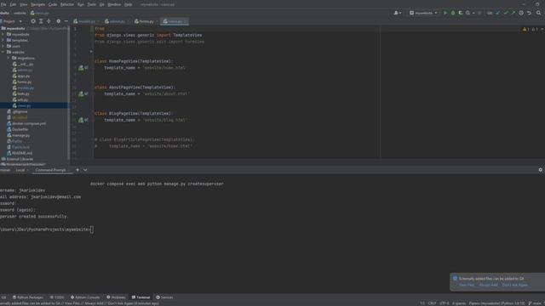Image resolution: width=545 pixels, height=306 pixels.
Task: Expand all icon in Project panel
Action: (x=41, y=21)
